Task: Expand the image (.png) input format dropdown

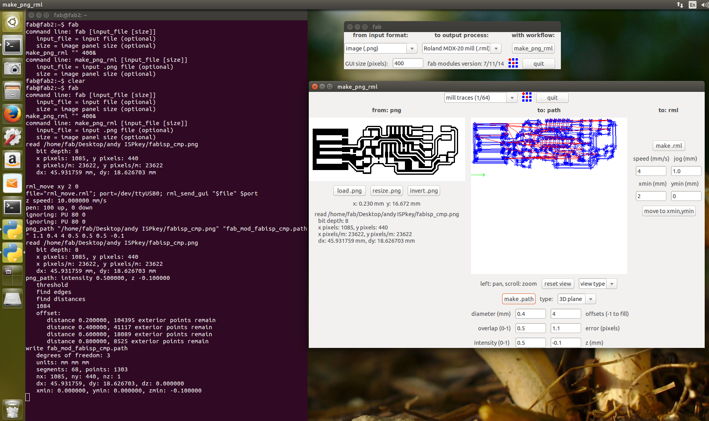Action: coord(412,48)
